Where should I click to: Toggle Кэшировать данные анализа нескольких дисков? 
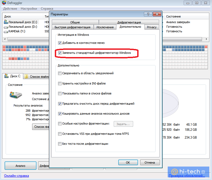click(x=60, y=114)
